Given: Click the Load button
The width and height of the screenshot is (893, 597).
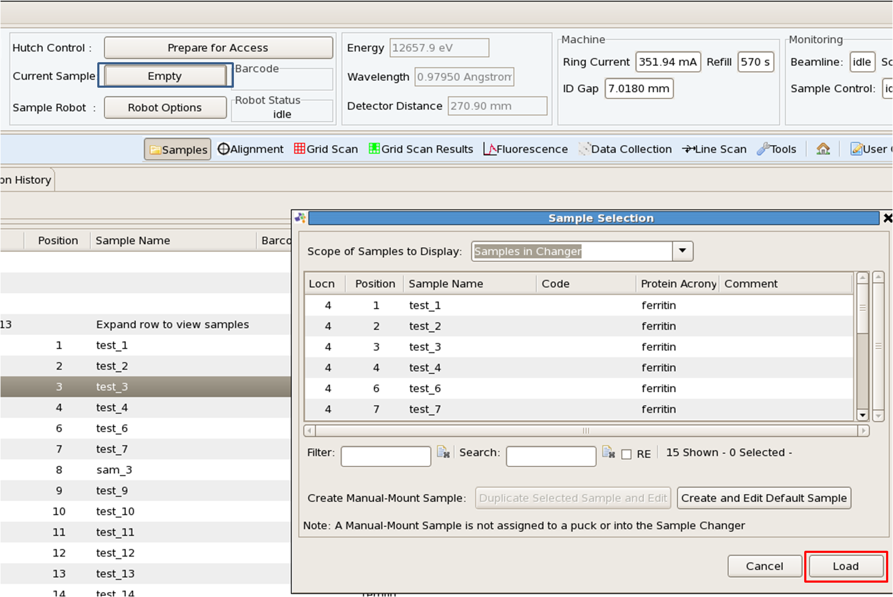Looking at the screenshot, I should click(x=846, y=566).
